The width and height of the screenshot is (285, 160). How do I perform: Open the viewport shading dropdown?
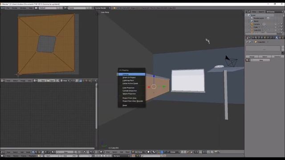point(149,152)
